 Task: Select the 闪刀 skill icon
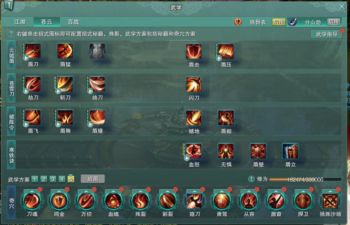coord(194,85)
